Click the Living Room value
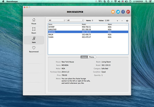This screenshot has width=154, height=107. [106, 62]
